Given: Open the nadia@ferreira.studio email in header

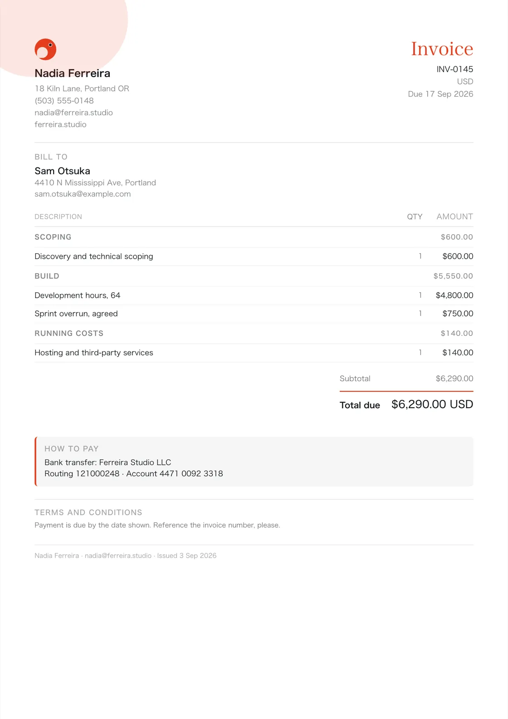Looking at the screenshot, I should click(x=73, y=113).
